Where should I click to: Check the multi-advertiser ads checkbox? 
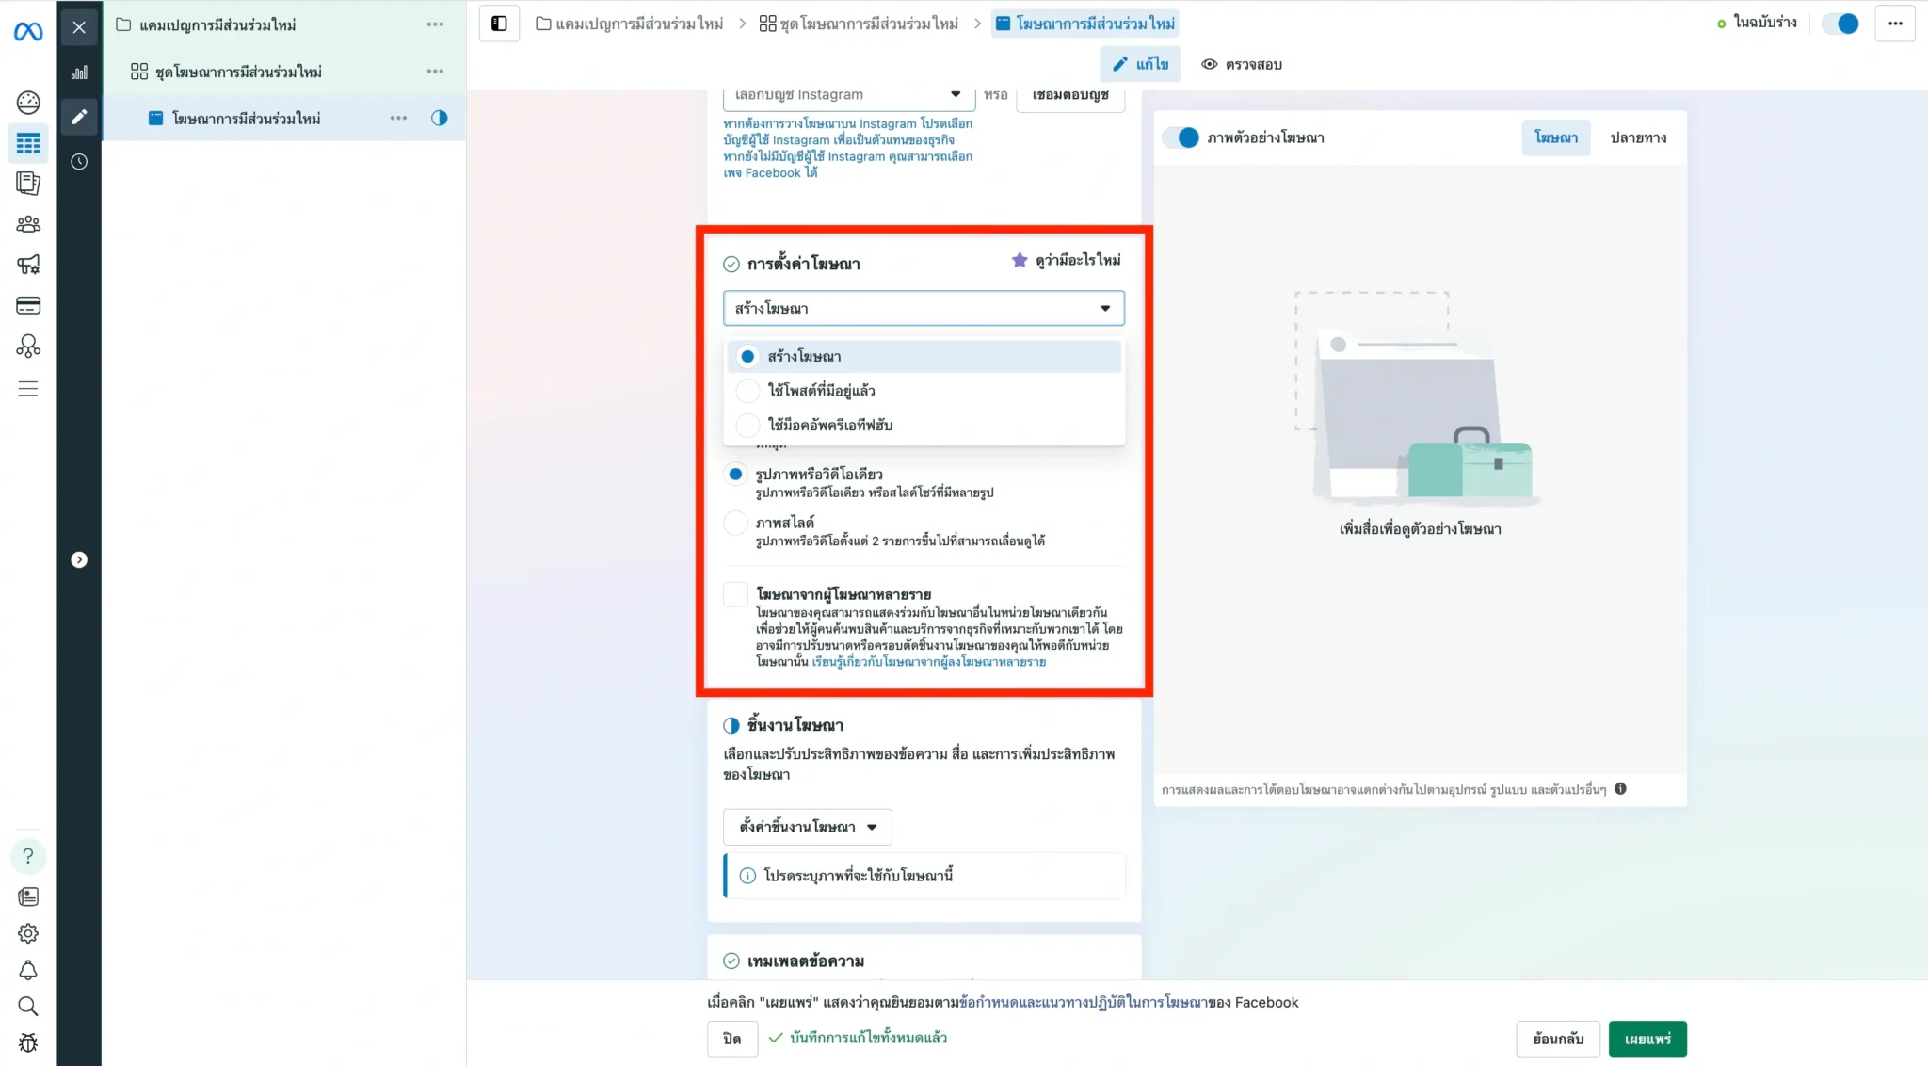coord(735,594)
